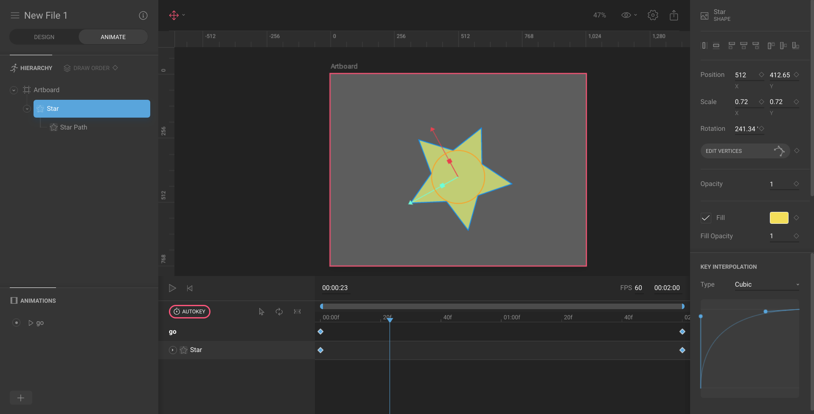Viewport: 814px width, 414px height.
Task: Add a new animation with the plus button
Action: point(21,398)
